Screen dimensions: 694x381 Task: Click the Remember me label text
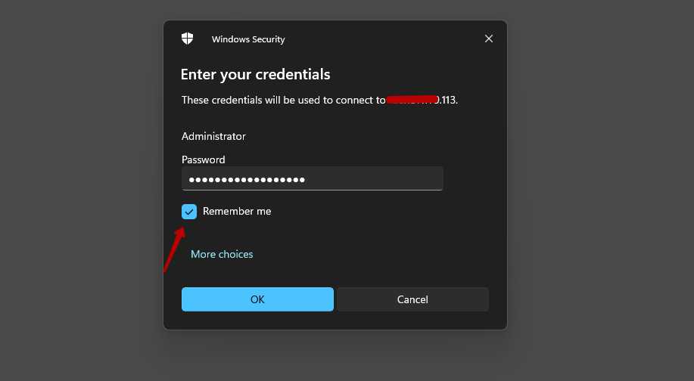click(237, 212)
